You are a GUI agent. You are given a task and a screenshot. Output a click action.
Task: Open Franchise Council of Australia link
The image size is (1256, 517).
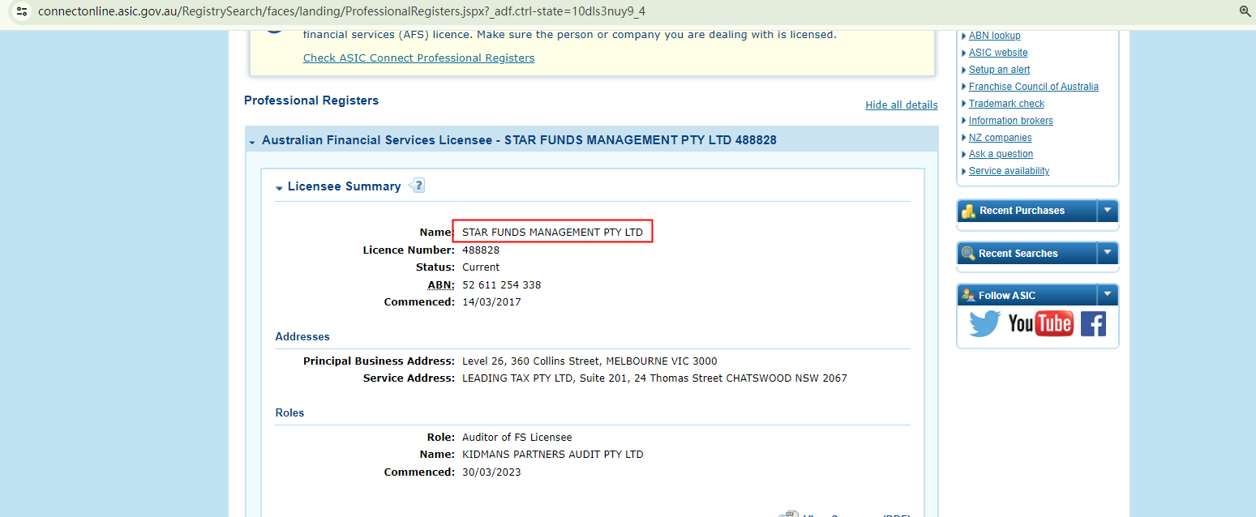pos(1034,87)
